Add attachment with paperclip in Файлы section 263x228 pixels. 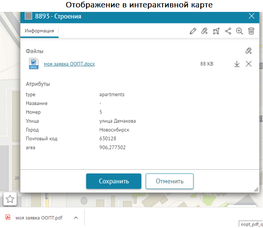(248, 51)
